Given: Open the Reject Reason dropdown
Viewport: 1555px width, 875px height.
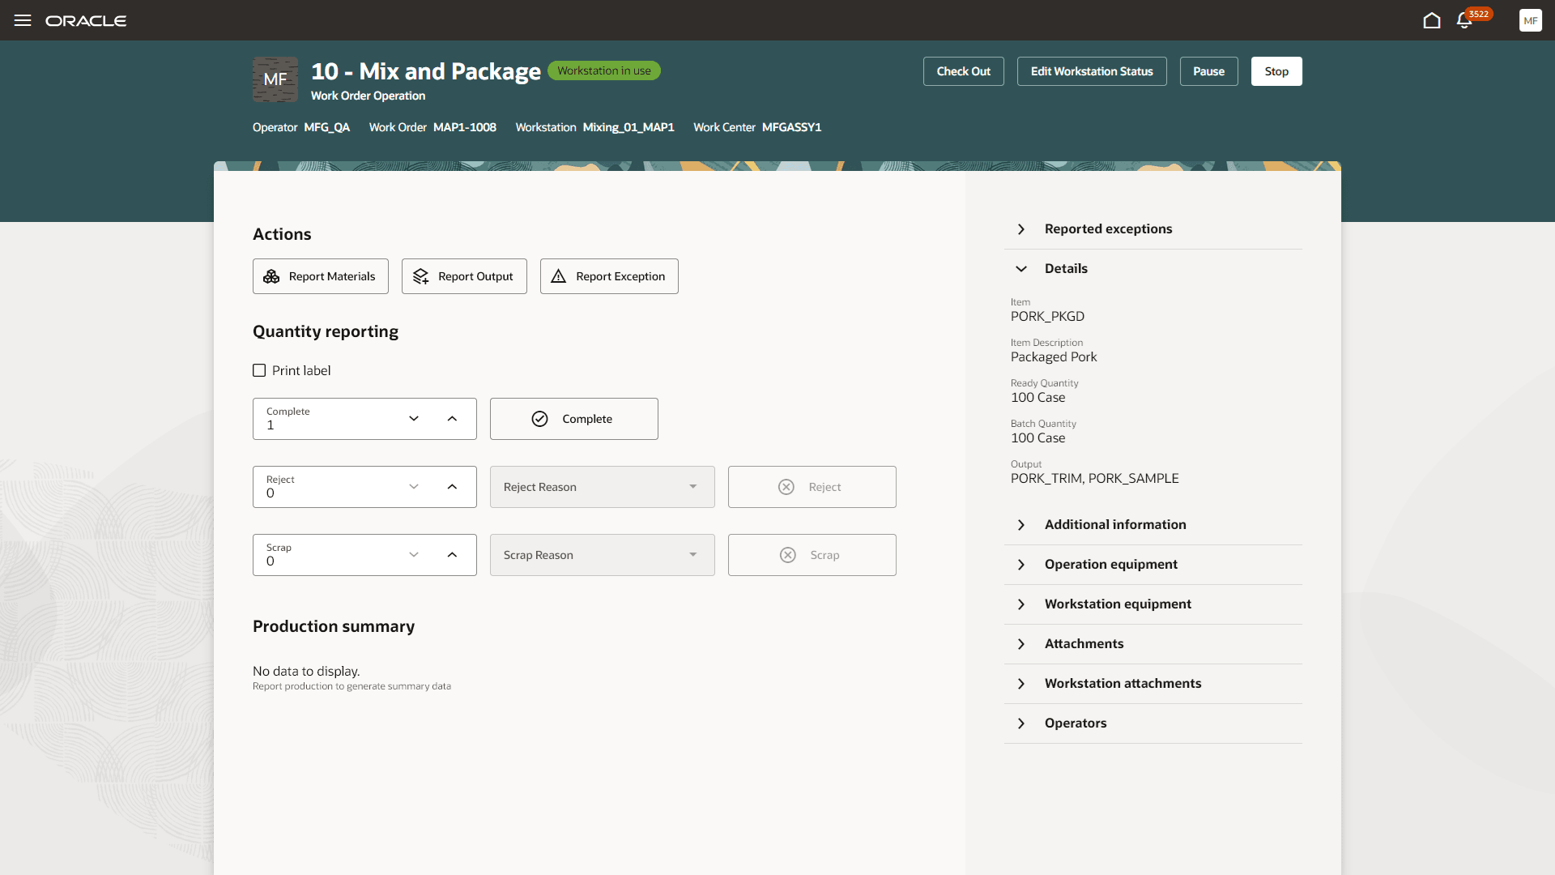Looking at the screenshot, I should (x=602, y=487).
